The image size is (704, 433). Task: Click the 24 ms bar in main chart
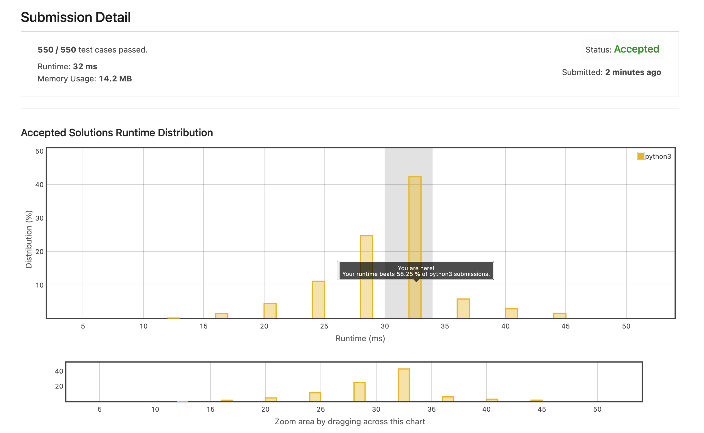(x=318, y=300)
